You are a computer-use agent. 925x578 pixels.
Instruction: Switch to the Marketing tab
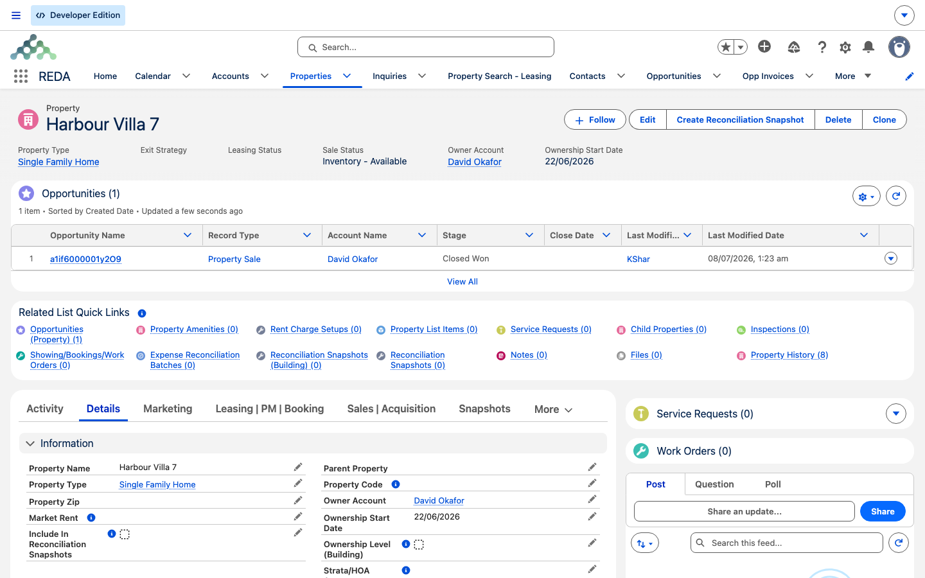coord(168,409)
